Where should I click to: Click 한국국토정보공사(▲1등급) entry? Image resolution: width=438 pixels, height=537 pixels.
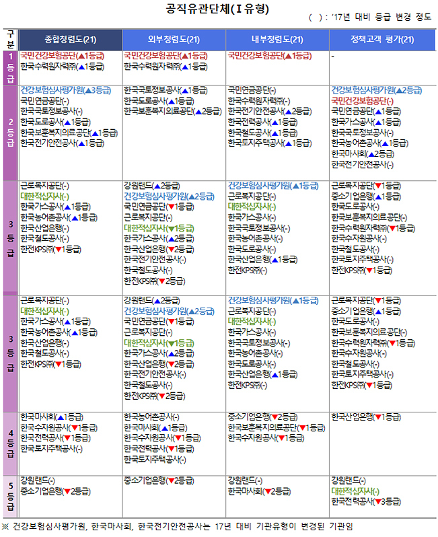(x=166, y=90)
